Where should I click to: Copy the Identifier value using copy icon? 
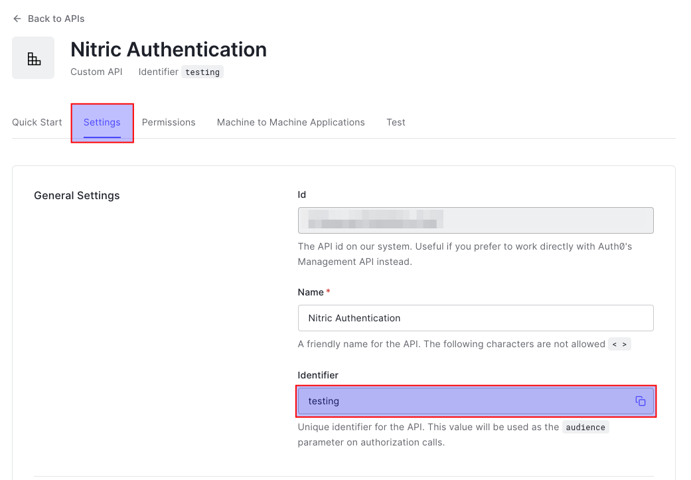point(640,401)
